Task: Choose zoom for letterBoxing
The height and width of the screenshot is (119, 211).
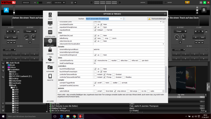Action: 110,38
